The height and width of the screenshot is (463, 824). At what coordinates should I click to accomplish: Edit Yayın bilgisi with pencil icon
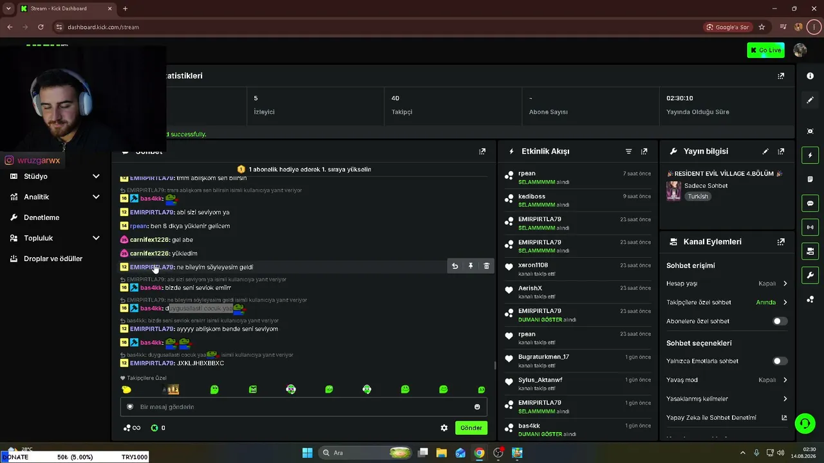[x=765, y=152]
